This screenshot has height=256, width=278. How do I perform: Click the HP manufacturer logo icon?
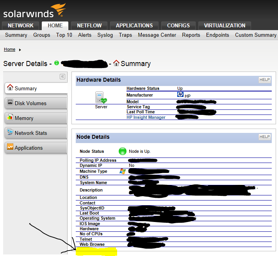point(180,94)
